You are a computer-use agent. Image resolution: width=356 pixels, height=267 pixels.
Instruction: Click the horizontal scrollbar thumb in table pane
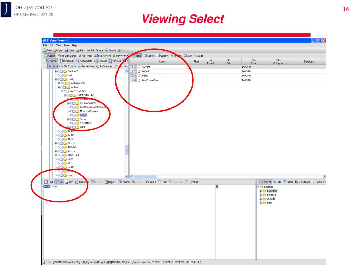(x=145, y=176)
